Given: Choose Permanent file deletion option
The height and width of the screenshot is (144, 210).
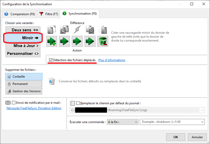Looking at the screenshot, I should (x=24, y=84).
